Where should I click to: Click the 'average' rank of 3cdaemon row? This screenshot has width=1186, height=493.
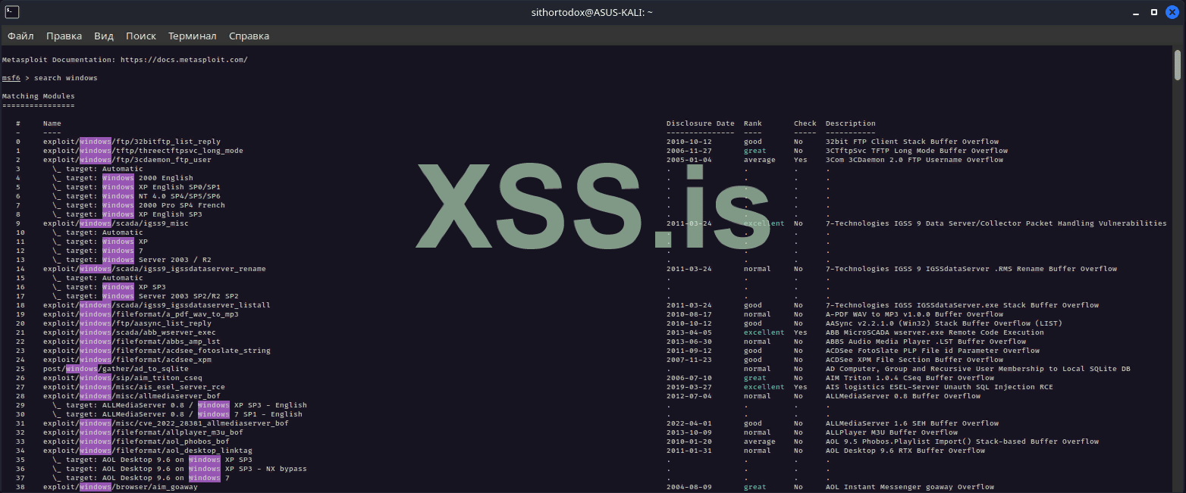click(x=760, y=160)
